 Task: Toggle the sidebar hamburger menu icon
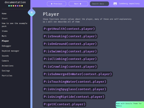coord(31,12)
